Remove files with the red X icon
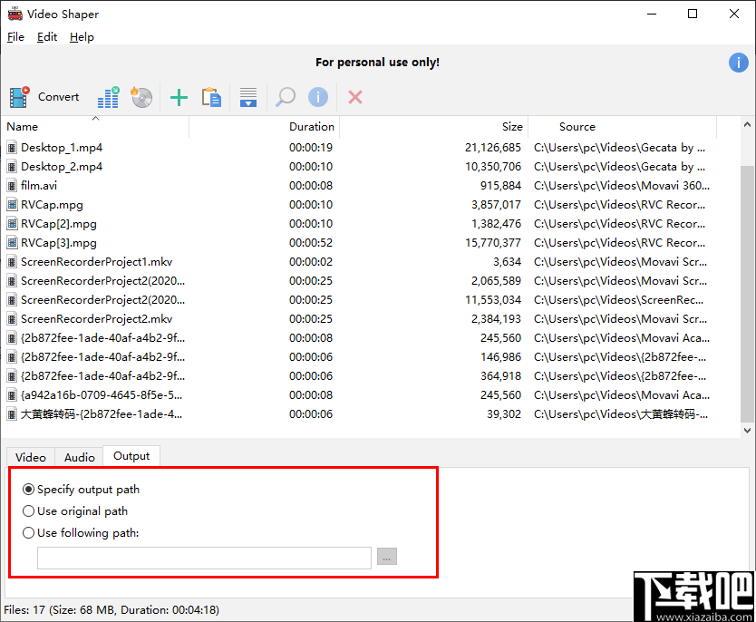 [x=355, y=97]
